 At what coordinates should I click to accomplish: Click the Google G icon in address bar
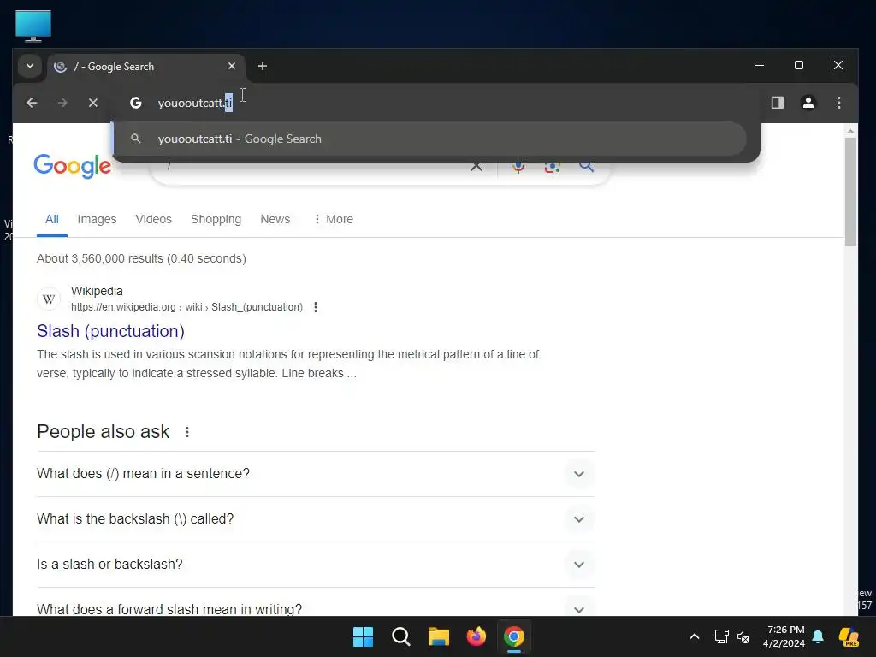tap(135, 103)
